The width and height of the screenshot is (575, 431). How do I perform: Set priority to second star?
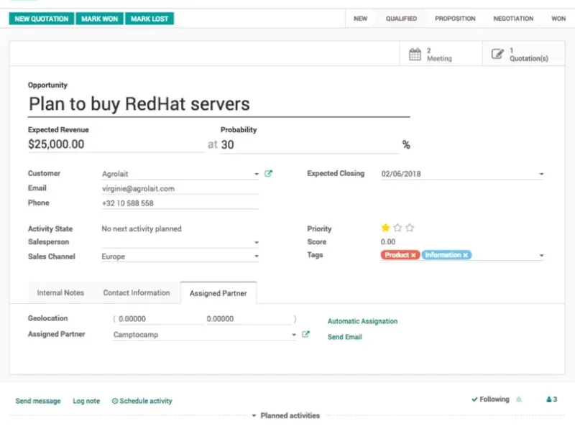tap(397, 228)
